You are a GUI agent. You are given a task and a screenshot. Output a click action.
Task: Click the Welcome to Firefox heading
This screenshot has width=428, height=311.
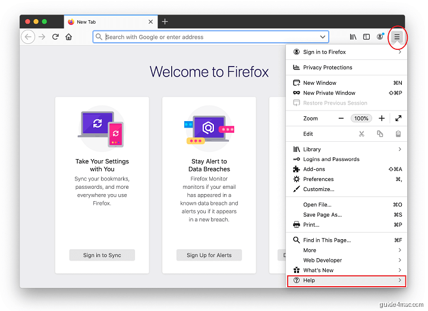(209, 72)
